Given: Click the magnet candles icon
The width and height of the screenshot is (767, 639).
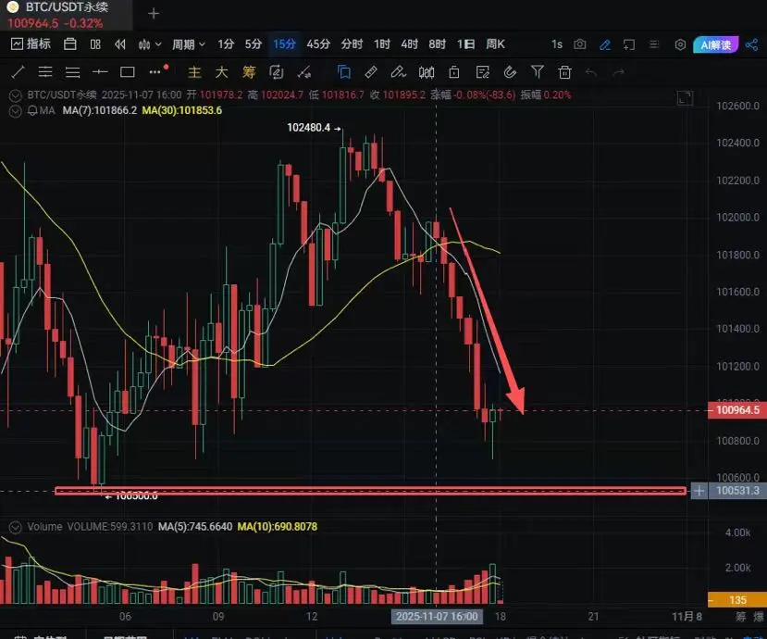Looking at the screenshot, I should (x=427, y=72).
